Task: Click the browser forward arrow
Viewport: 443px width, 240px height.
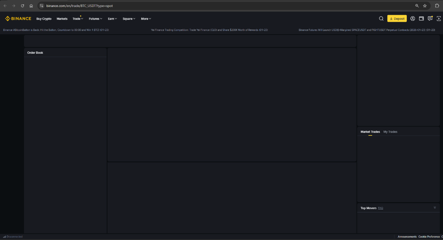Action: pos(14,6)
